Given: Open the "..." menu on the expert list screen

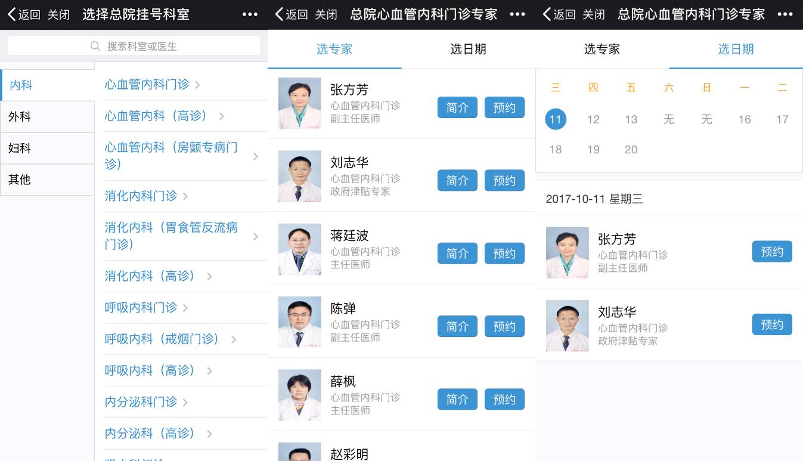Looking at the screenshot, I should point(517,14).
